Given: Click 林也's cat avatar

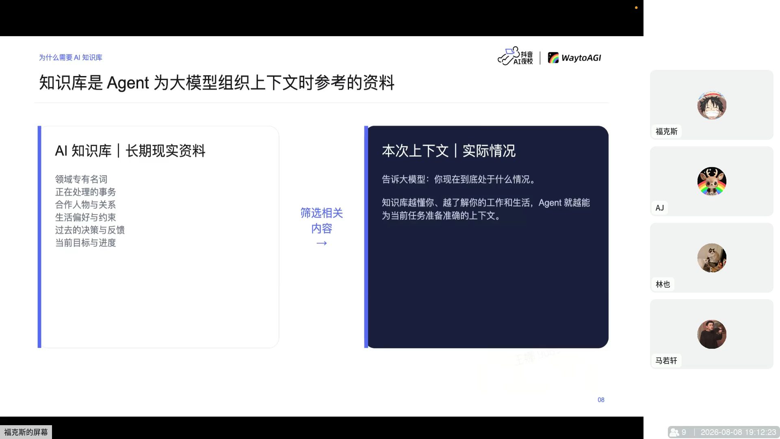Looking at the screenshot, I should point(712,258).
